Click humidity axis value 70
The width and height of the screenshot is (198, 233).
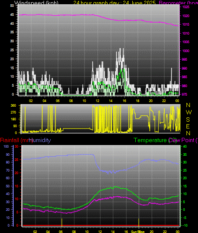tap(7, 170)
